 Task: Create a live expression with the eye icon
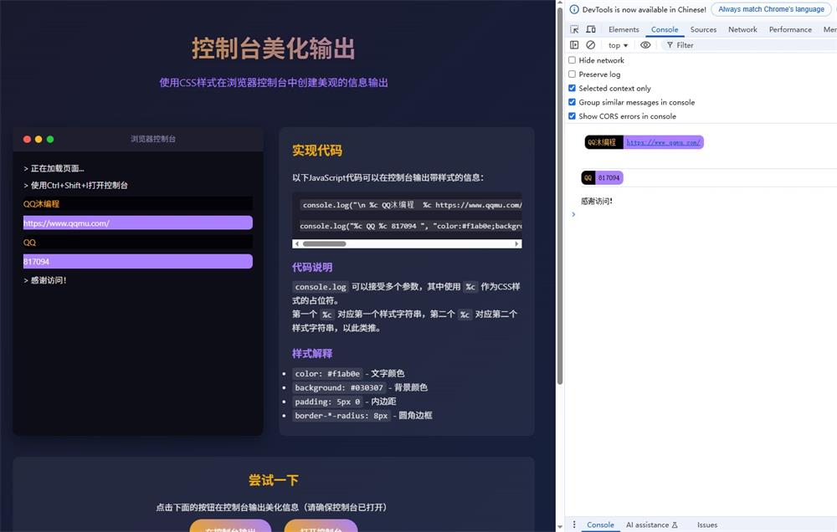pos(645,44)
